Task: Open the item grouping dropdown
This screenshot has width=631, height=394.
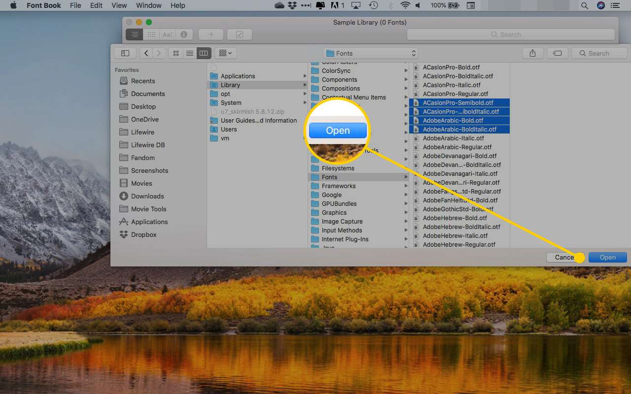Action: pos(226,53)
